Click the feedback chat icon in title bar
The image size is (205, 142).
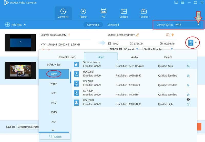pos(176,3)
